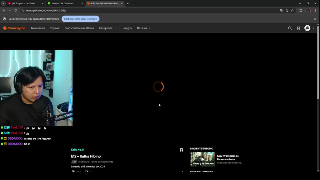
Task: Dismiss the default browser notification bar
Action: pos(315,19)
